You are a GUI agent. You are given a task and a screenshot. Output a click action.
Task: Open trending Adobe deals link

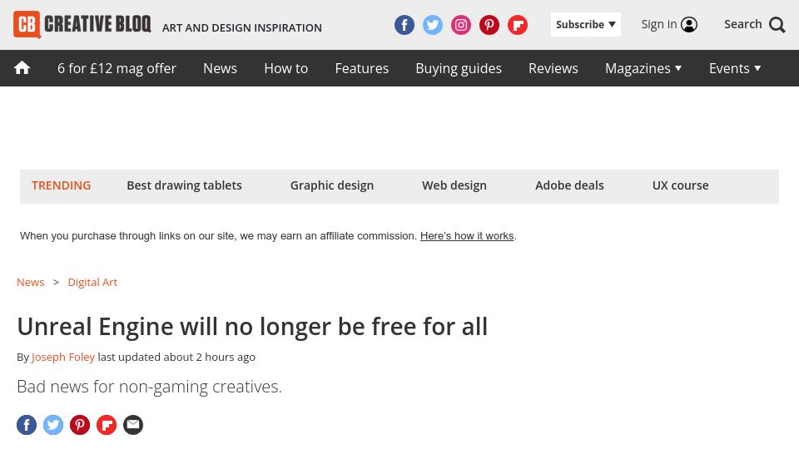coord(569,185)
